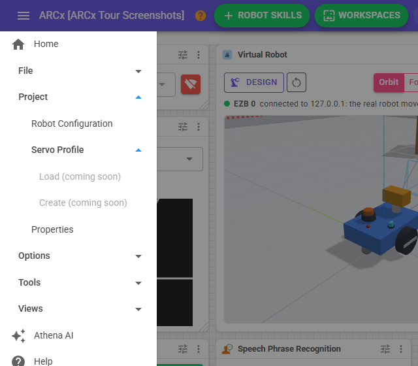Click the ARCx project title text
This screenshot has width=418, height=366.
coord(112,16)
